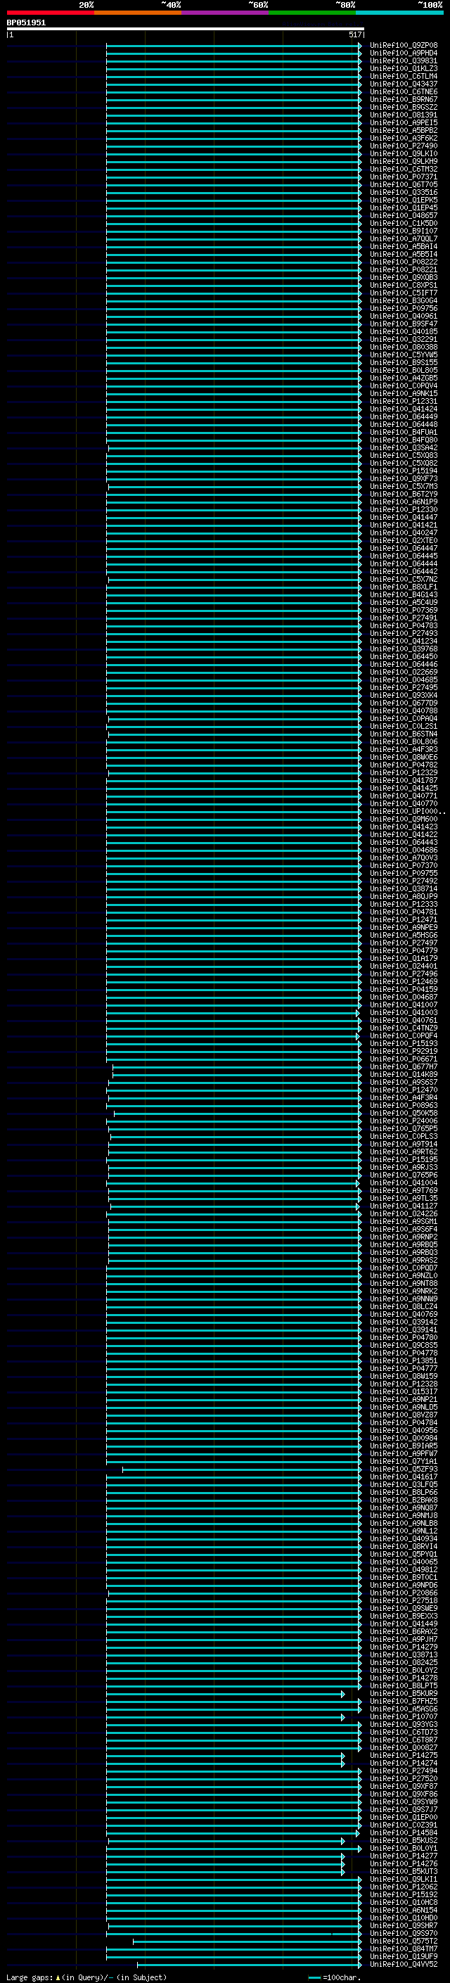Select the label UniRef100_Q9LKH9

pos(404,162)
